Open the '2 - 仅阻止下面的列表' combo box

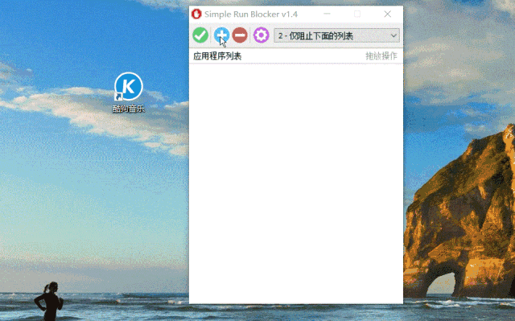coord(336,35)
